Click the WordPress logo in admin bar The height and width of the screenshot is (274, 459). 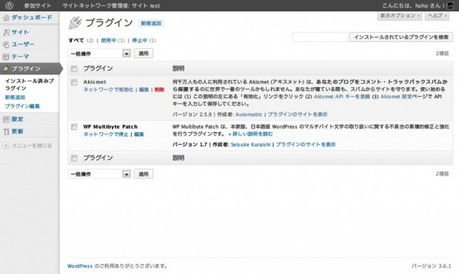pos(9,5)
